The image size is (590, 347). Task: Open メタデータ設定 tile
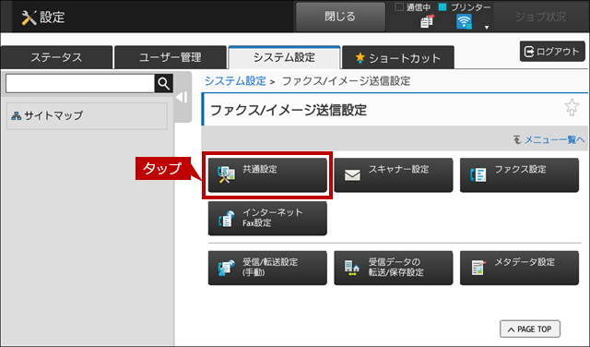click(x=519, y=268)
